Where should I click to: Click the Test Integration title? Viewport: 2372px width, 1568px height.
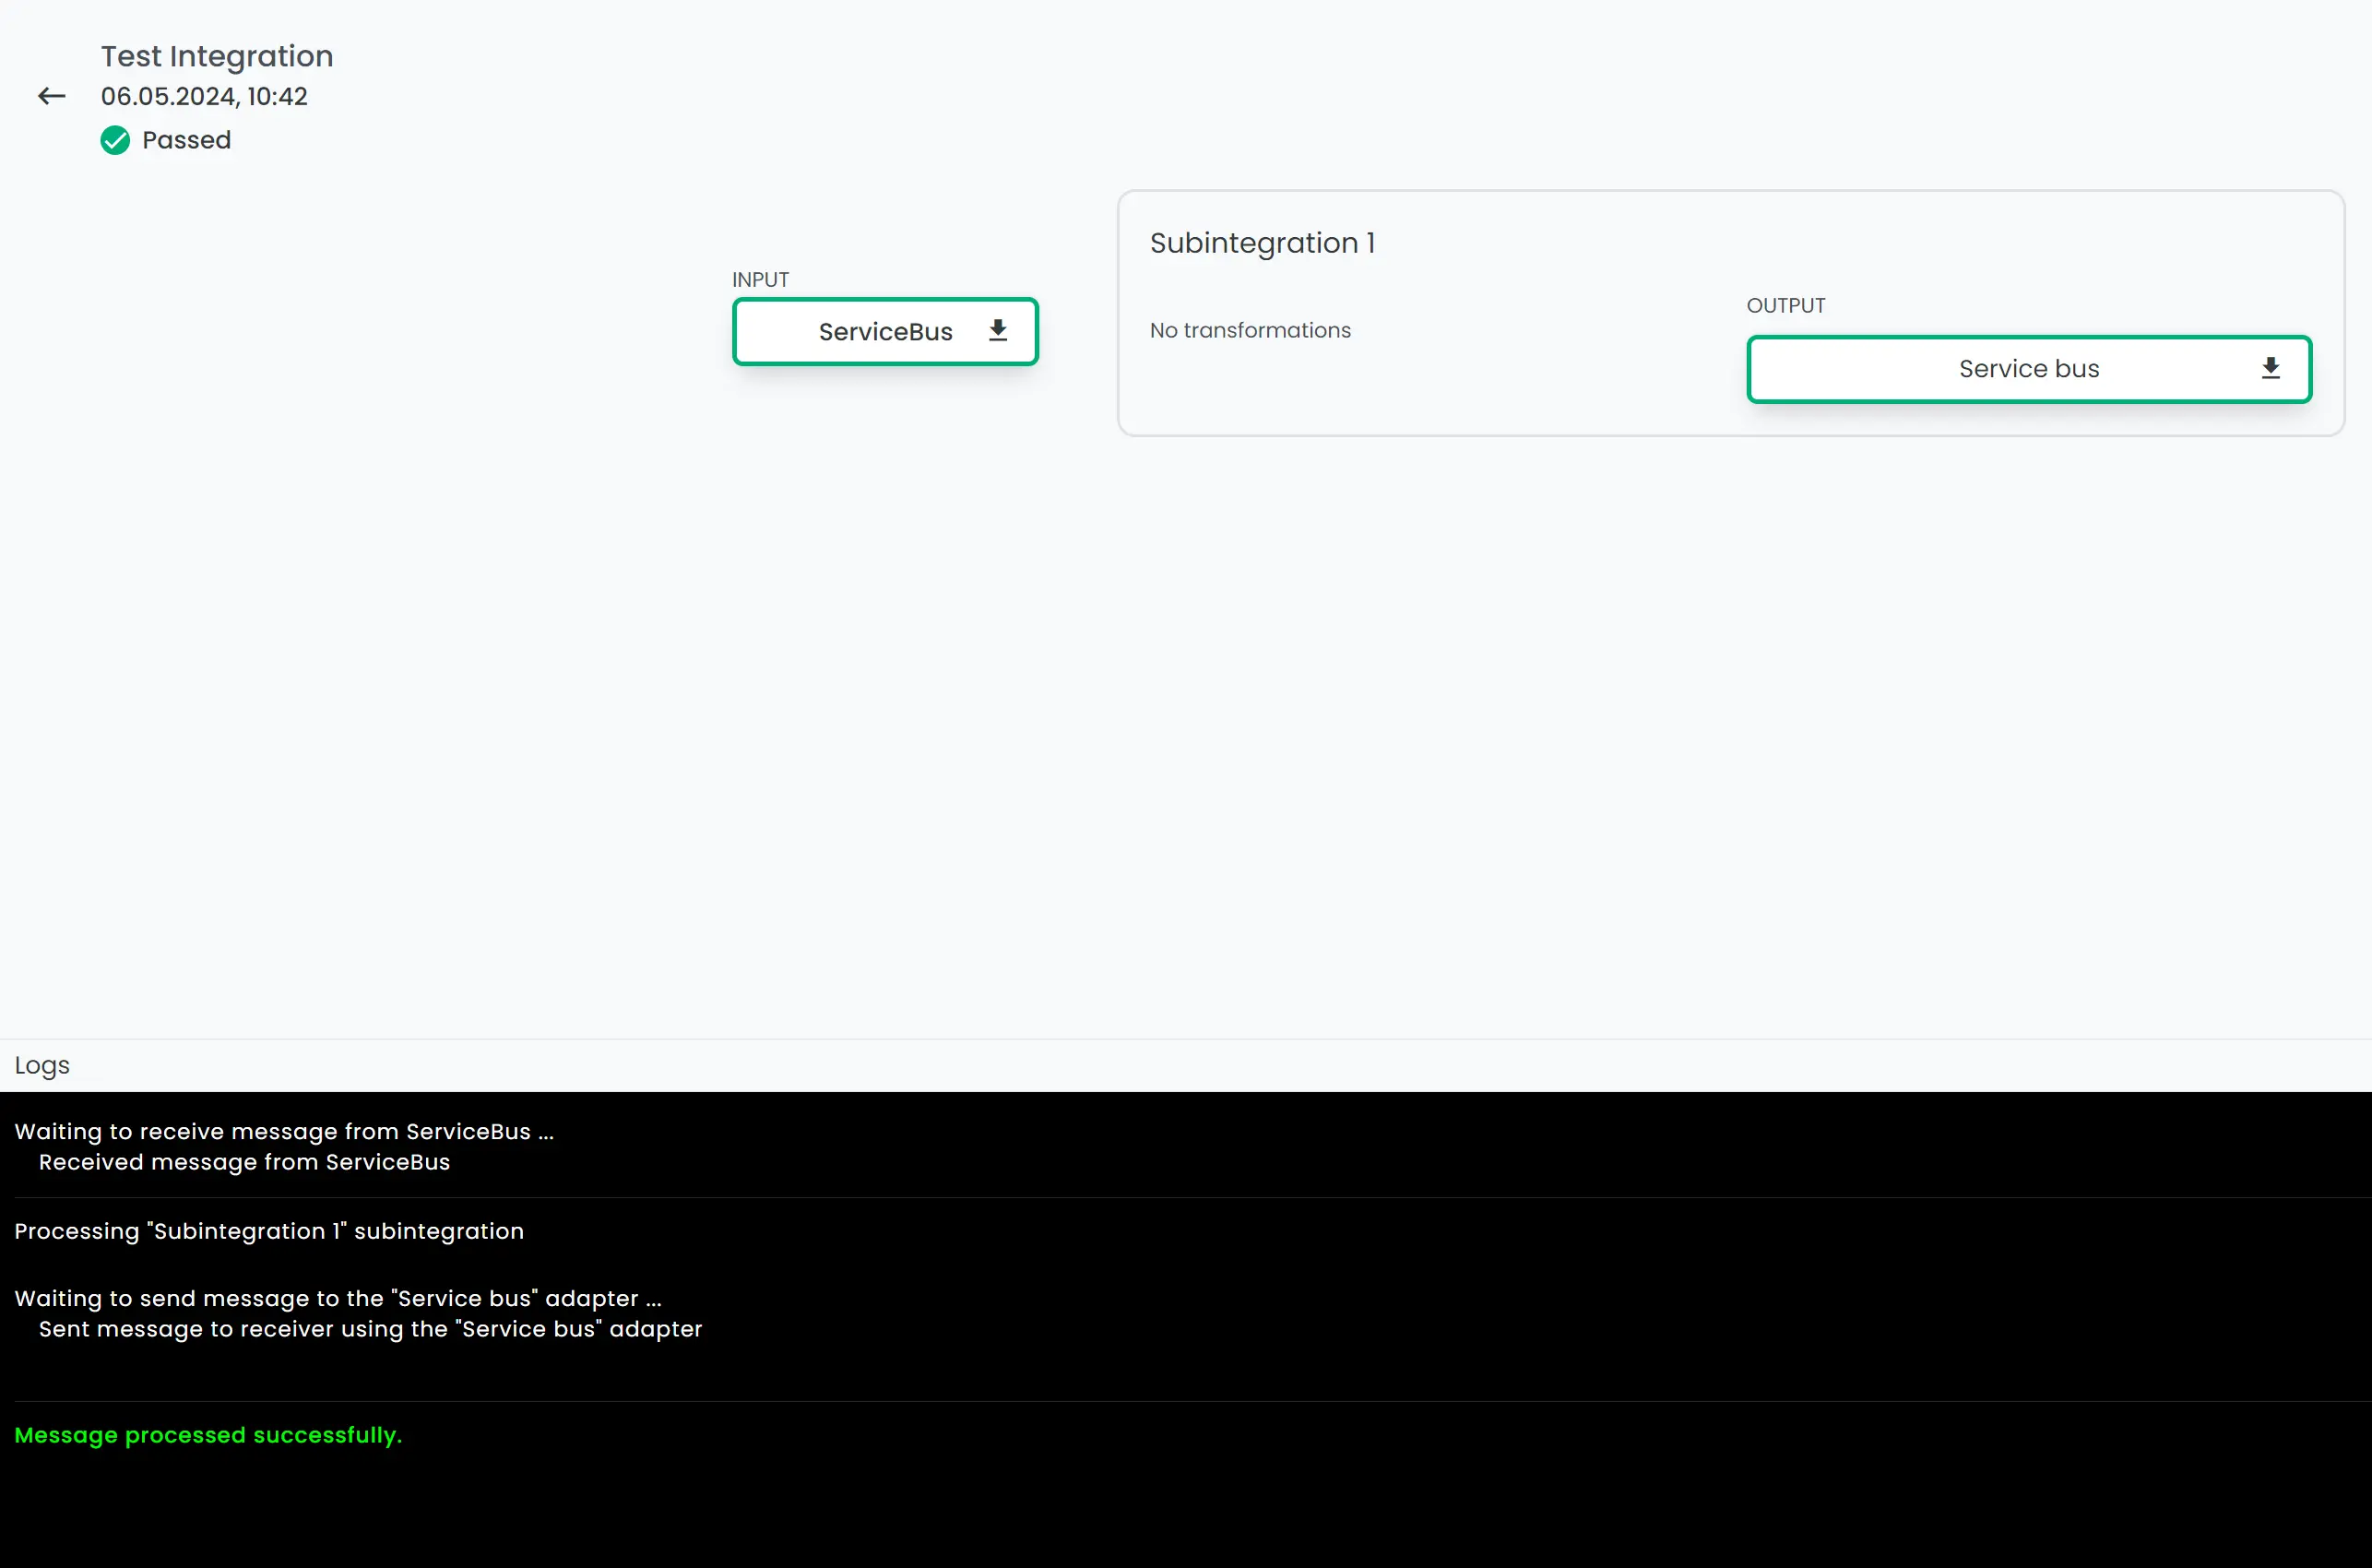[x=217, y=56]
